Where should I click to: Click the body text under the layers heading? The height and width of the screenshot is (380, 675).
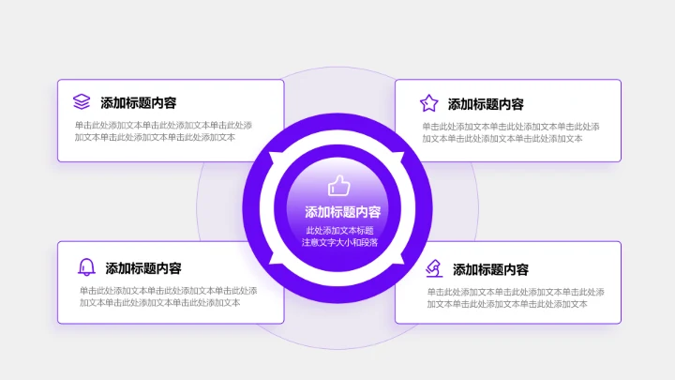point(163,131)
